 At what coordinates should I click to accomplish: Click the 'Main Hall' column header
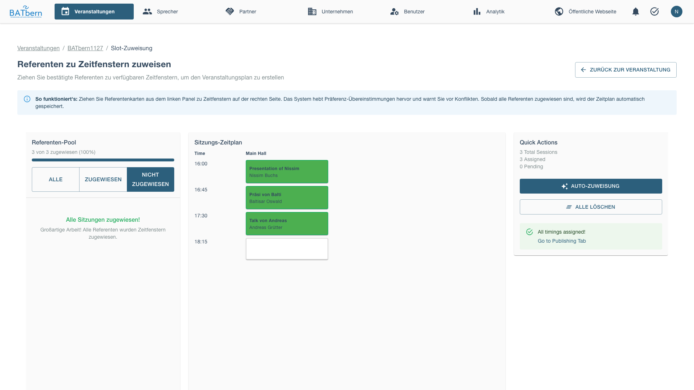click(256, 153)
